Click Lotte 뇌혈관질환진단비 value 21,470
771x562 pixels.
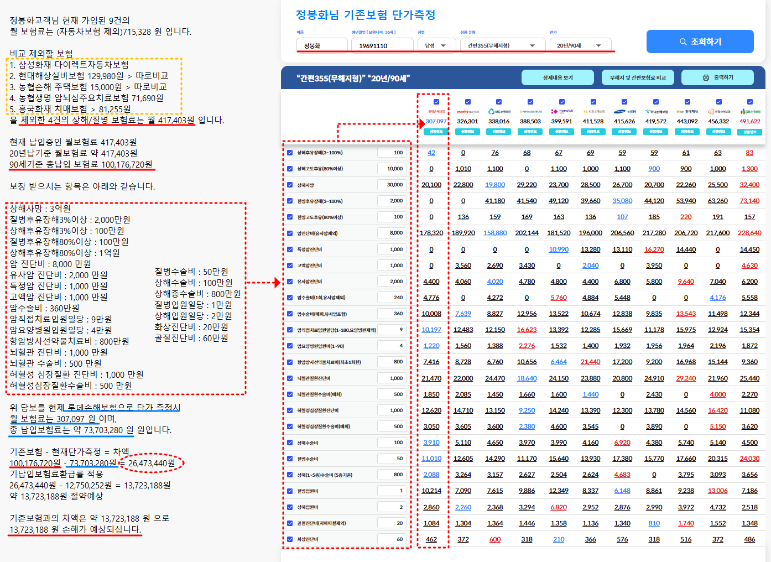pyautogui.click(x=431, y=378)
